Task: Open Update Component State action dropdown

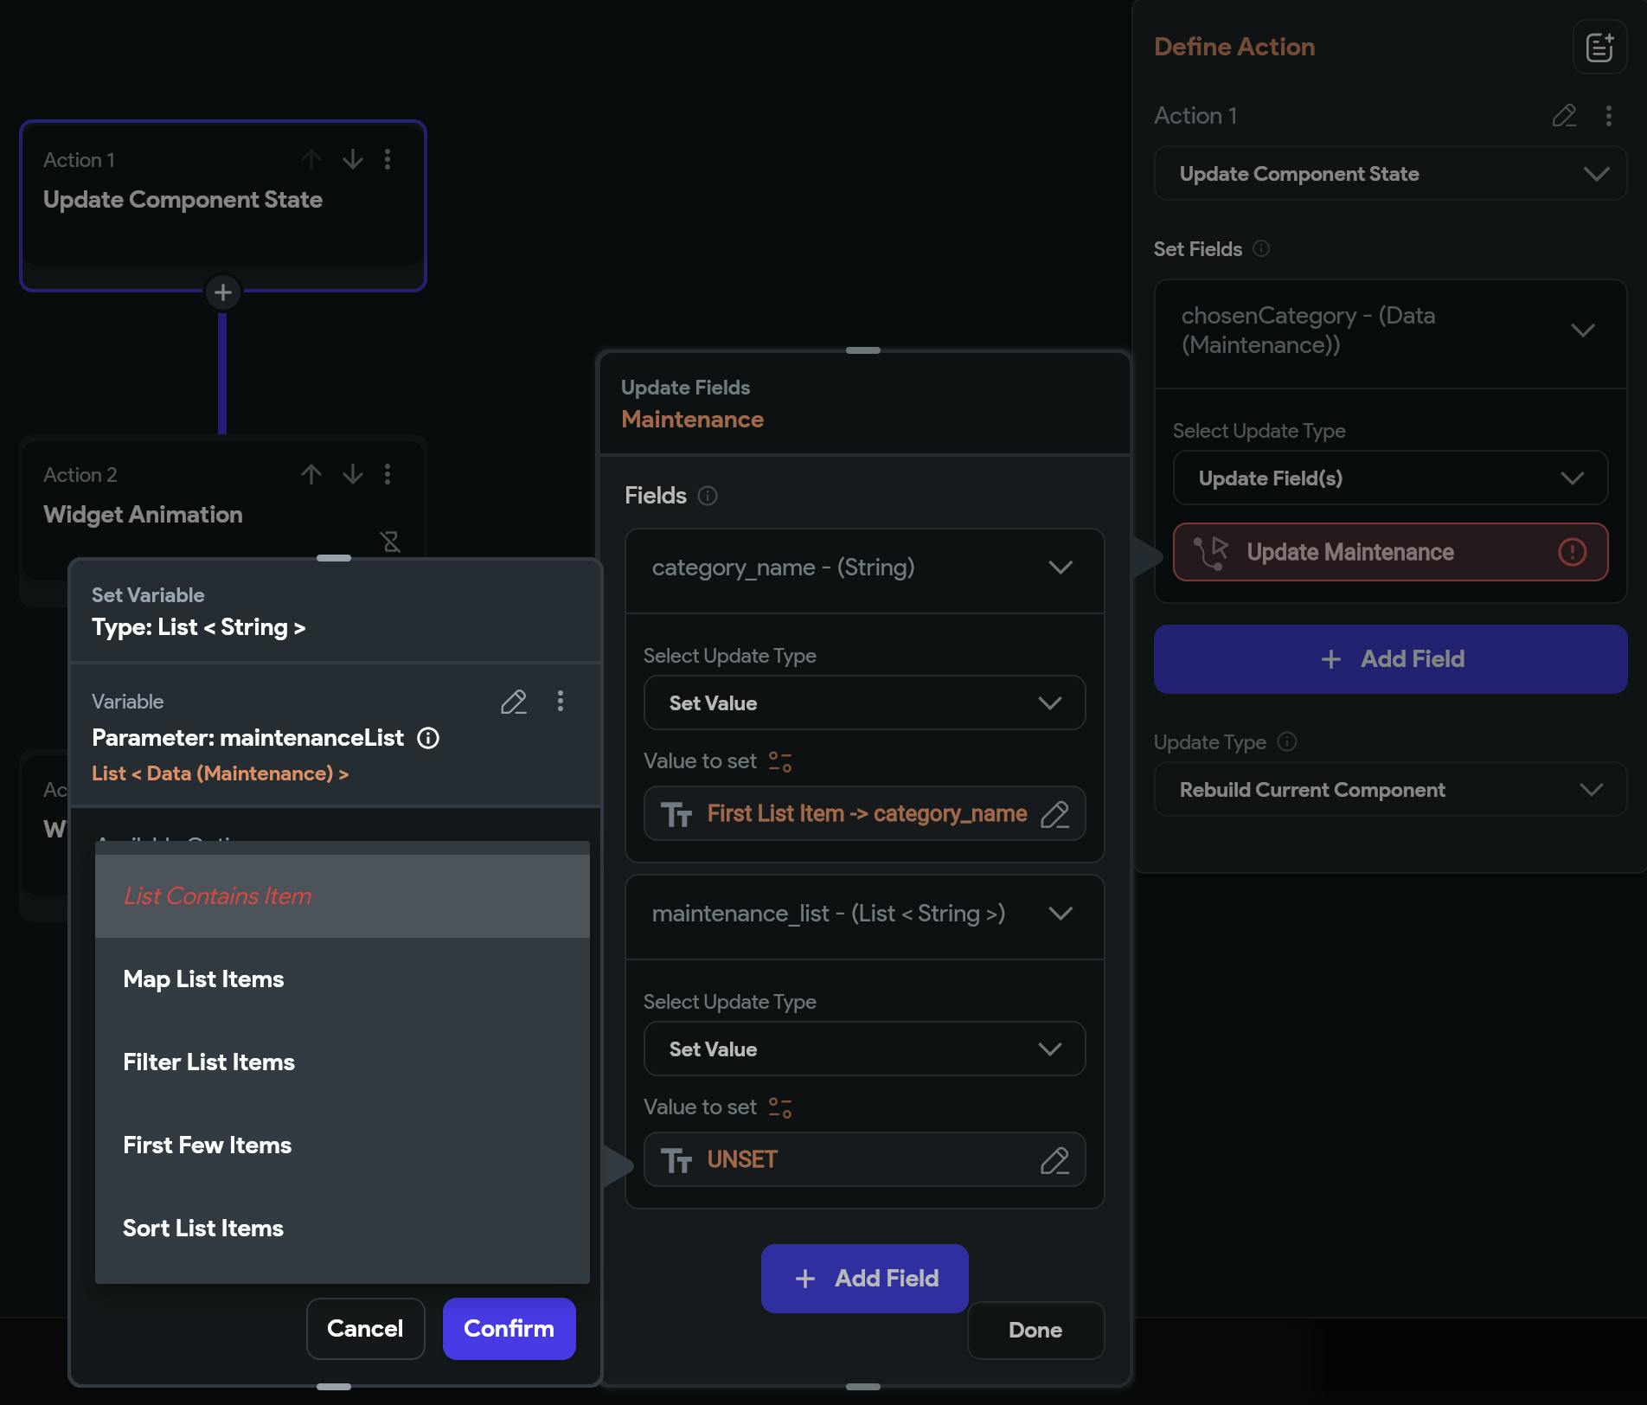Action: pos(1390,174)
